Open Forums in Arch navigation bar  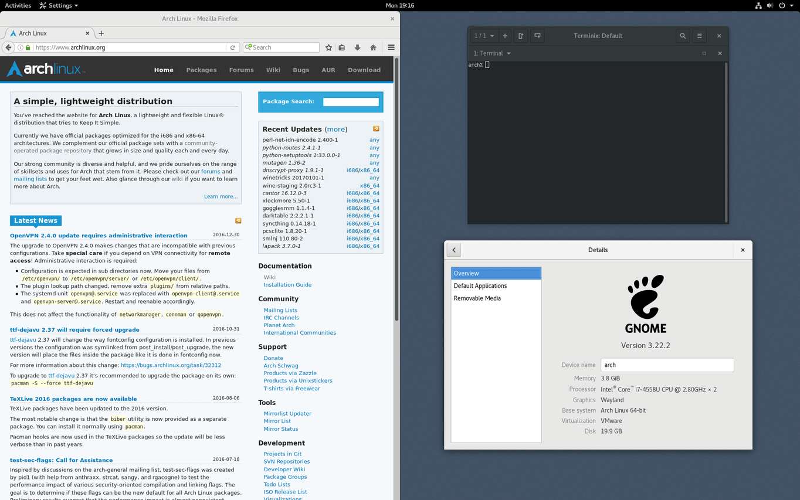(x=241, y=70)
